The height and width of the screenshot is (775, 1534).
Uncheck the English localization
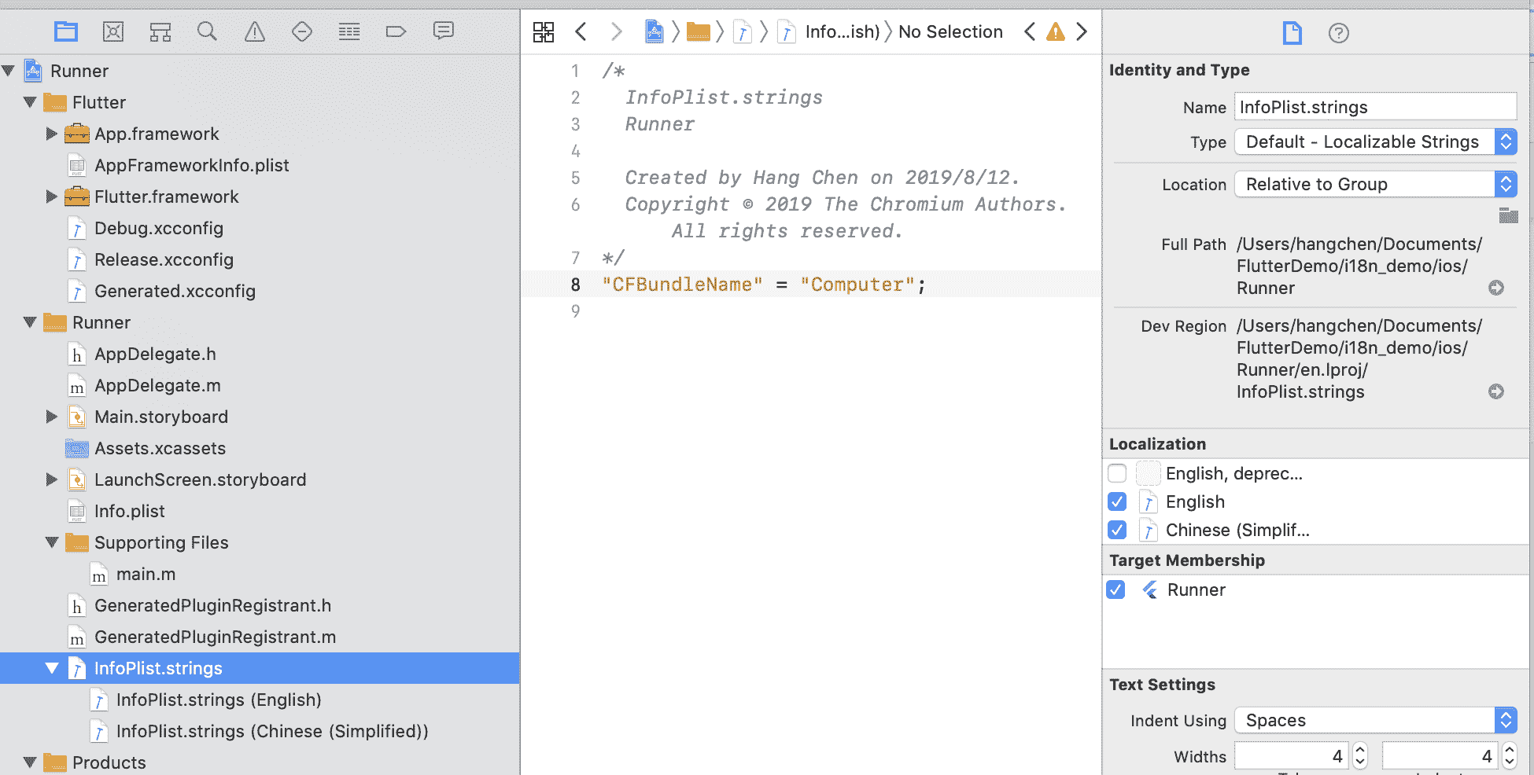click(1117, 501)
